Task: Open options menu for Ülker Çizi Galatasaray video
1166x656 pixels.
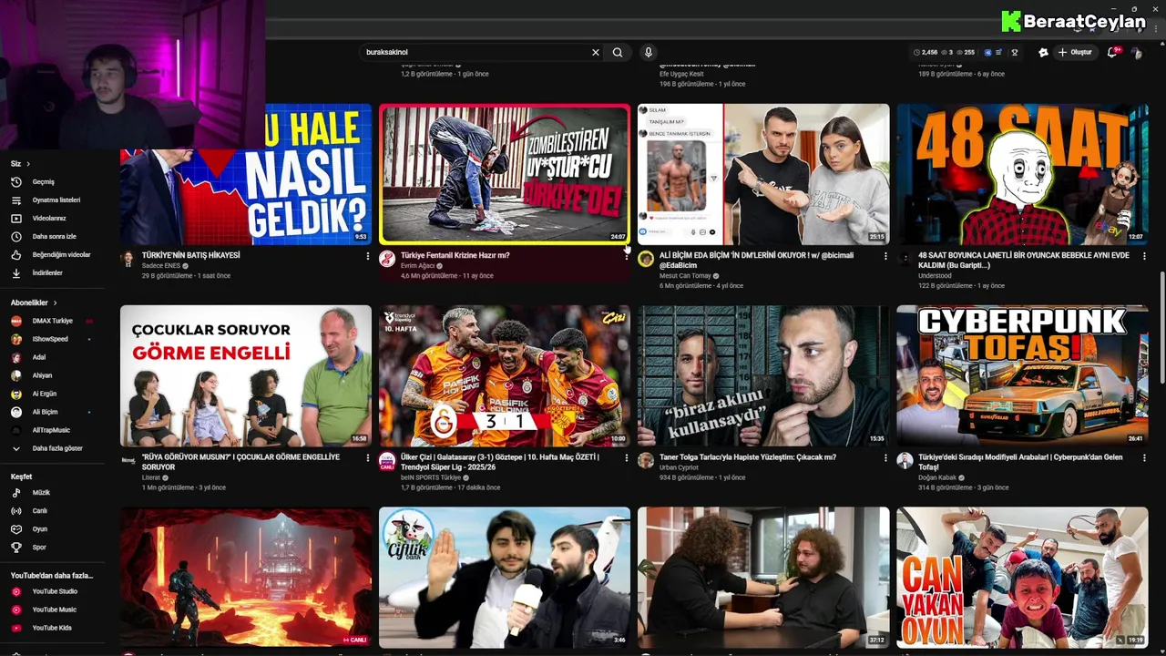Action: tap(627, 457)
